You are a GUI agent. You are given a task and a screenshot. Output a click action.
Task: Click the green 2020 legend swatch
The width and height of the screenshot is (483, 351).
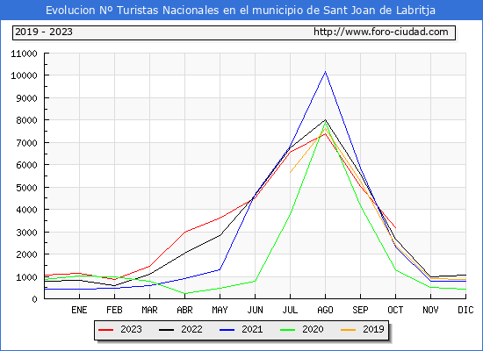[287, 330]
